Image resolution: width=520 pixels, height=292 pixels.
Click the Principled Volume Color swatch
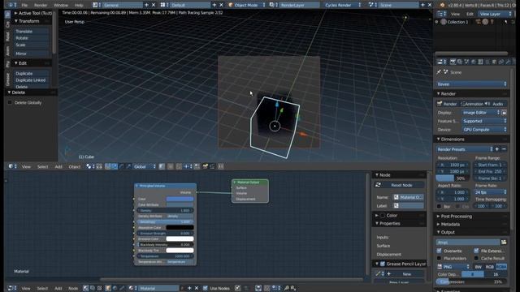pos(180,199)
